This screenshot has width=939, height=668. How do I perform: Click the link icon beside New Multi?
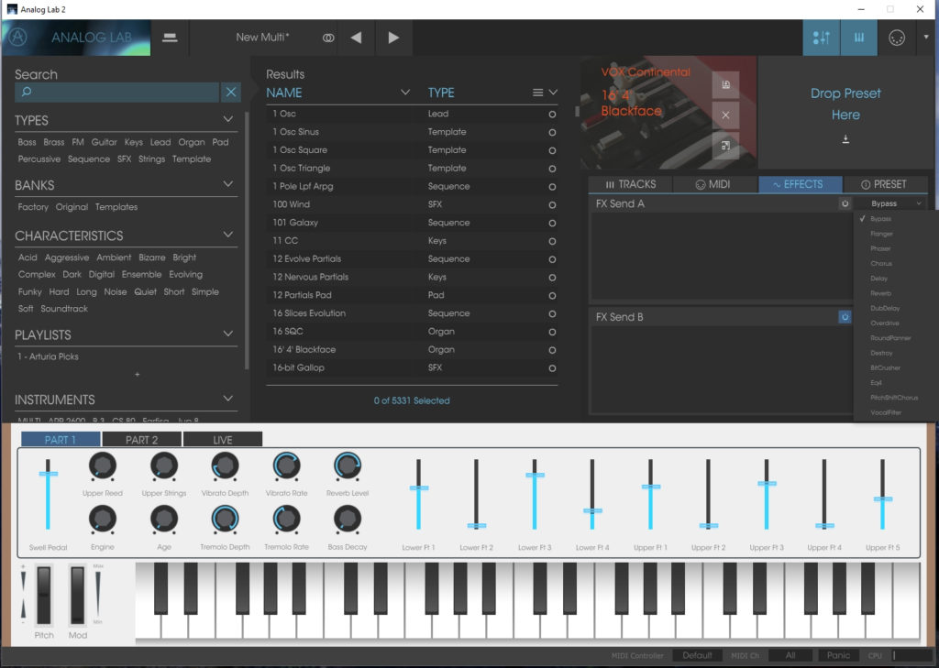pos(327,38)
